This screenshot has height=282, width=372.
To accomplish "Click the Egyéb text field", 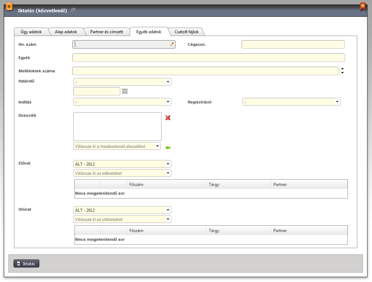I will (208, 58).
